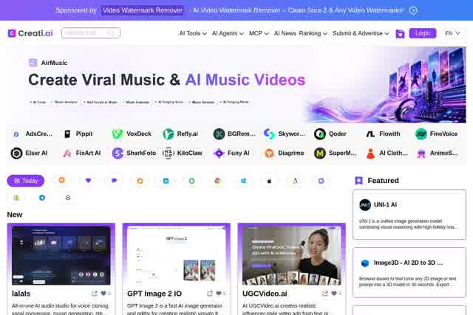Image resolution: width=473 pixels, height=315 pixels.
Task: Select the purple heart category icon
Action: [x=88, y=181]
